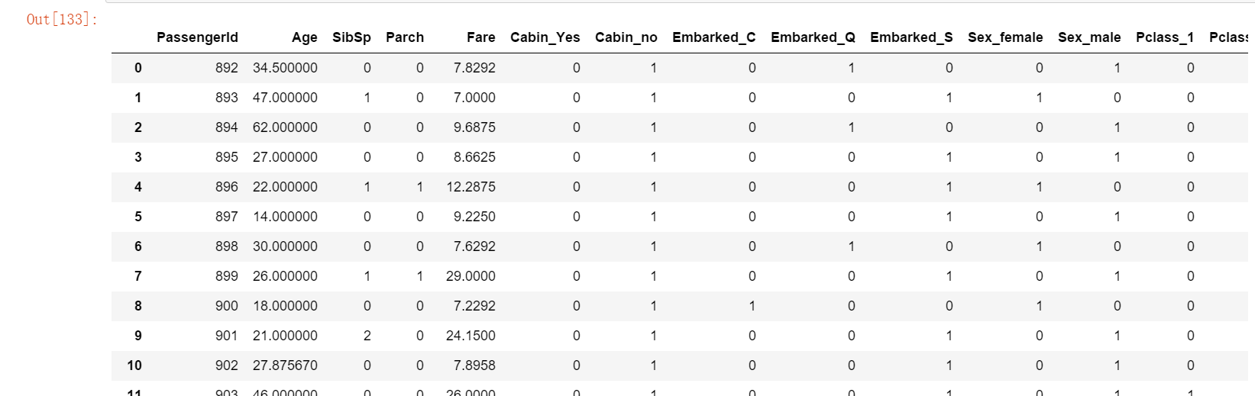Screen dimensions: 1255x396
Task: Click the Age column header
Action: [304, 37]
